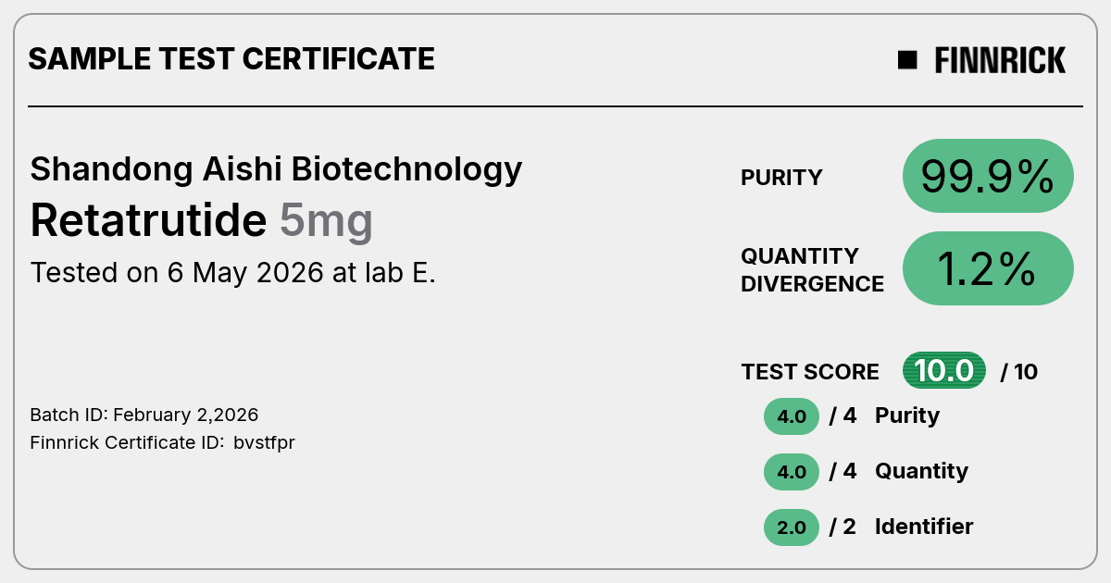The width and height of the screenshot is (1111, 583).
Task: Click the Sample Test Certificate heading
Action: [x=231, y=59]
